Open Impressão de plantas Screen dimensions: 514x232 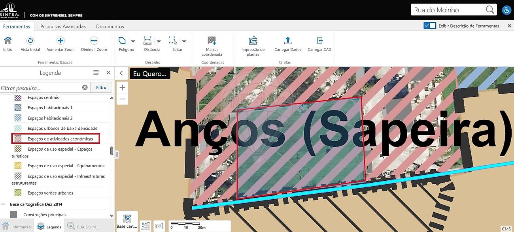point(253,41)
